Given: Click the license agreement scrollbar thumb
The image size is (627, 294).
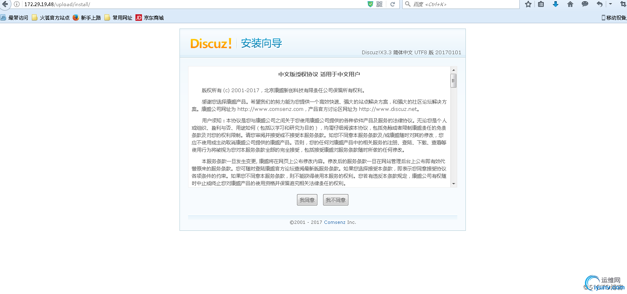Looking at the screenshot, I should [x=454, y=81].
